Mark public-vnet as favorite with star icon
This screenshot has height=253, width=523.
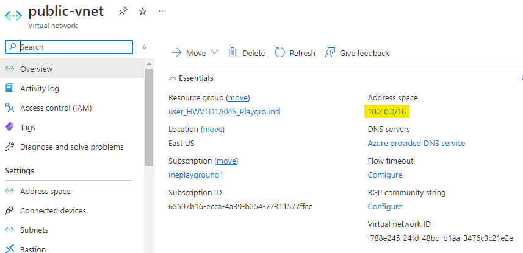(142, 12)
